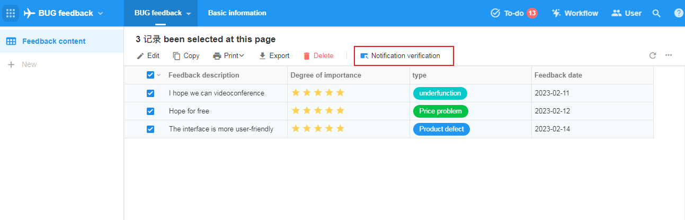Open the app grid launcher icon
The width and height of the screenshot is (685, 220).
(x=11, y=13)
